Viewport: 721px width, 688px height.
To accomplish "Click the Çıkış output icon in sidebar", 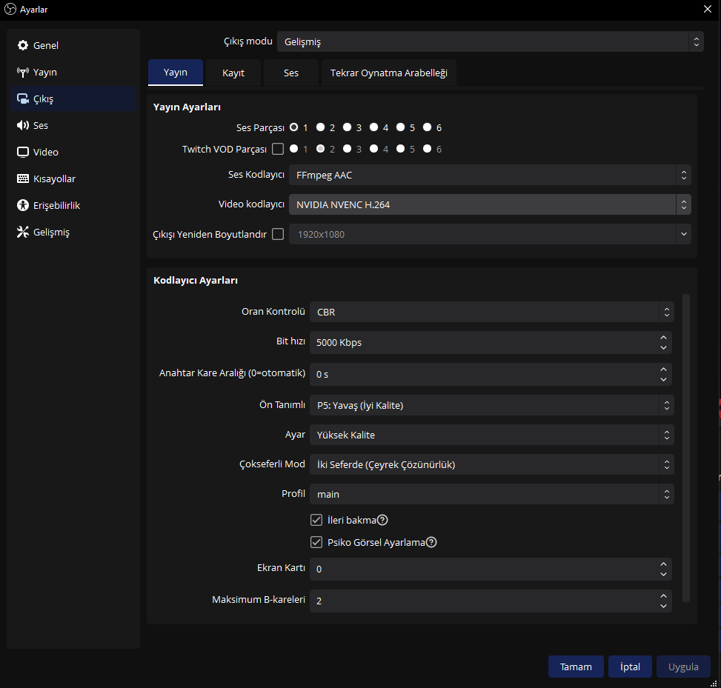I will [22, 98].
